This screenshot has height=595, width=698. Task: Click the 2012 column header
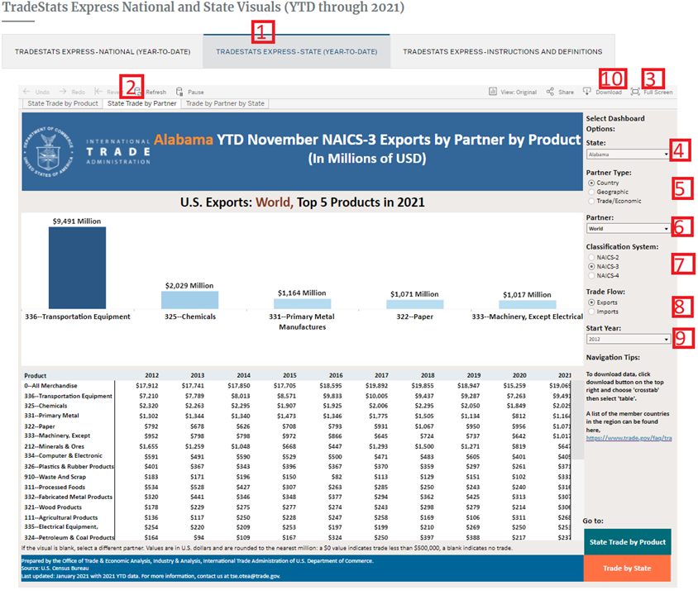[x=152, y=376]
